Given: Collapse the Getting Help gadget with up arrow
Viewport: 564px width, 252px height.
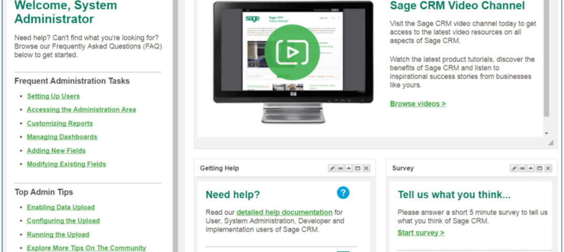Looking at the screenshot, I should point(349,168).
